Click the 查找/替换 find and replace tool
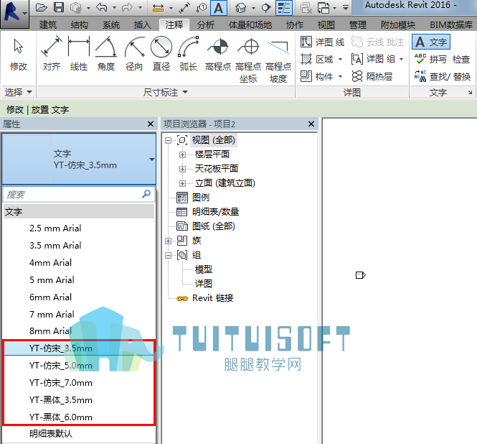Screen dimensions: 477x444 [x=443, y=76]
